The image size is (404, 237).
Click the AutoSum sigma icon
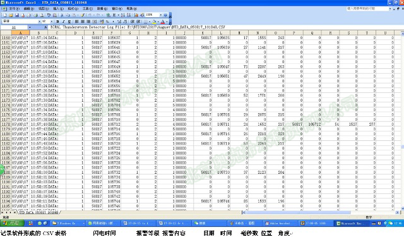tap(114, 15)
